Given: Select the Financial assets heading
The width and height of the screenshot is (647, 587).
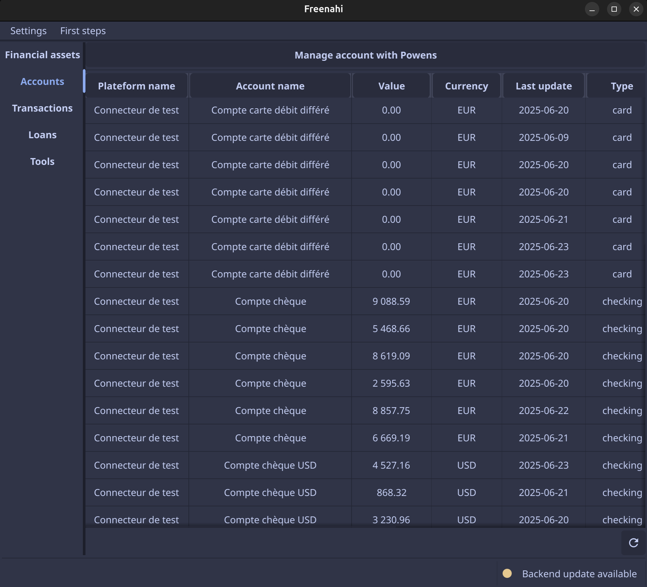Looking at the screenshot, I should point(42,55).
